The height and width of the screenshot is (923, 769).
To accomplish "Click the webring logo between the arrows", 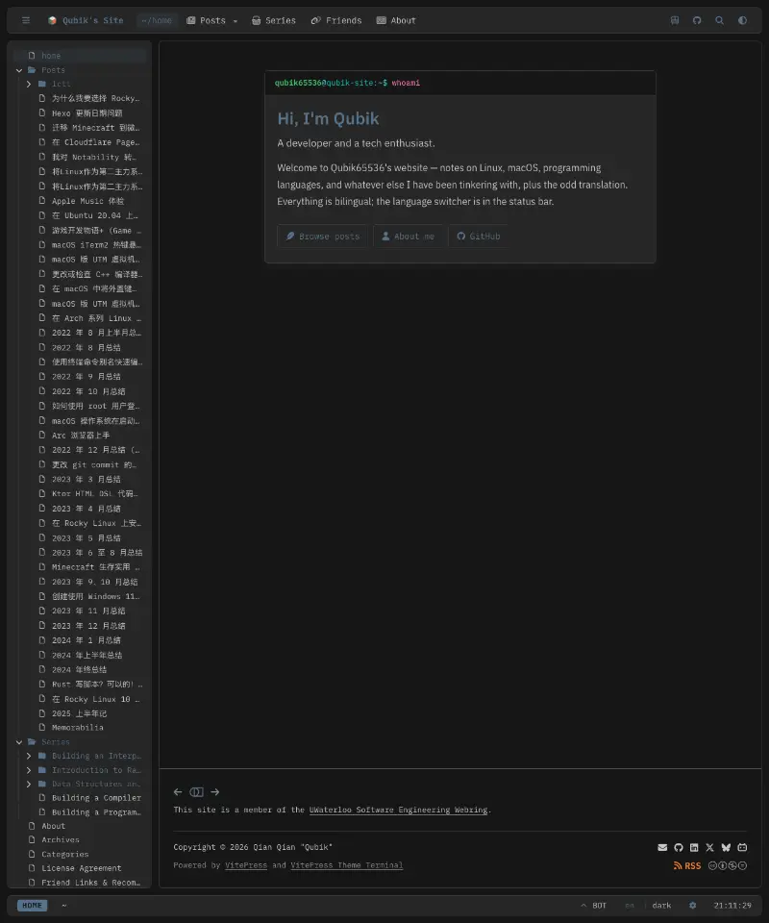I will 196,792.
